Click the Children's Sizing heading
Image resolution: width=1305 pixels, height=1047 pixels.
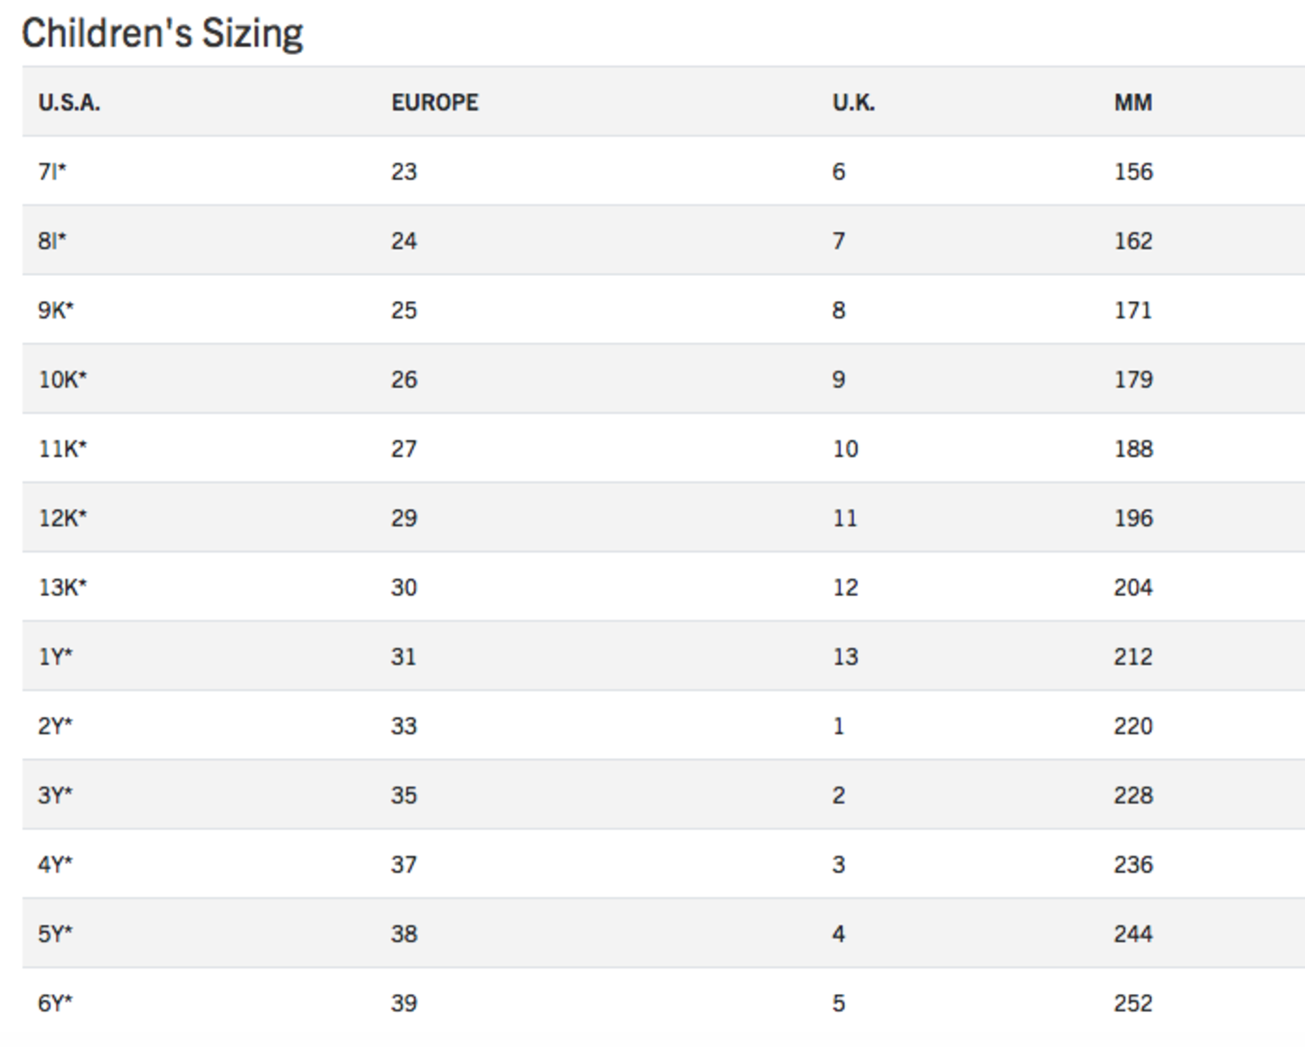(x=162, y=34)
